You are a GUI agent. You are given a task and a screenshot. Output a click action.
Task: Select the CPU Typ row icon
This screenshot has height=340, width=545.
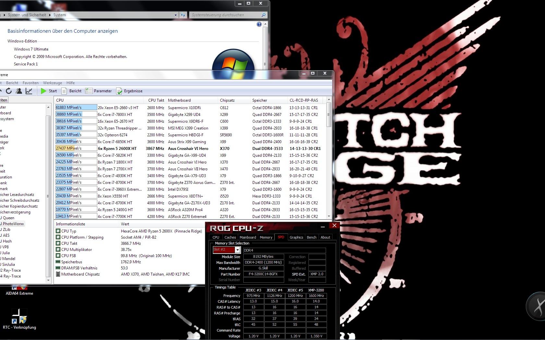tap(58, 231)
